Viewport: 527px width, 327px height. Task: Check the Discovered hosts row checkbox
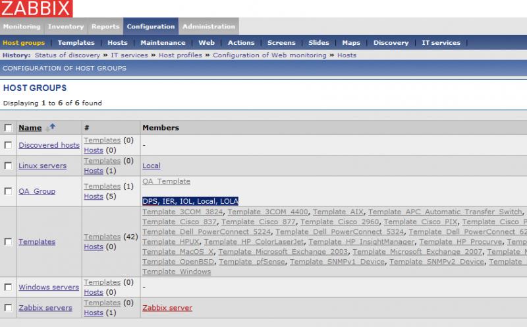pos(8,145)
